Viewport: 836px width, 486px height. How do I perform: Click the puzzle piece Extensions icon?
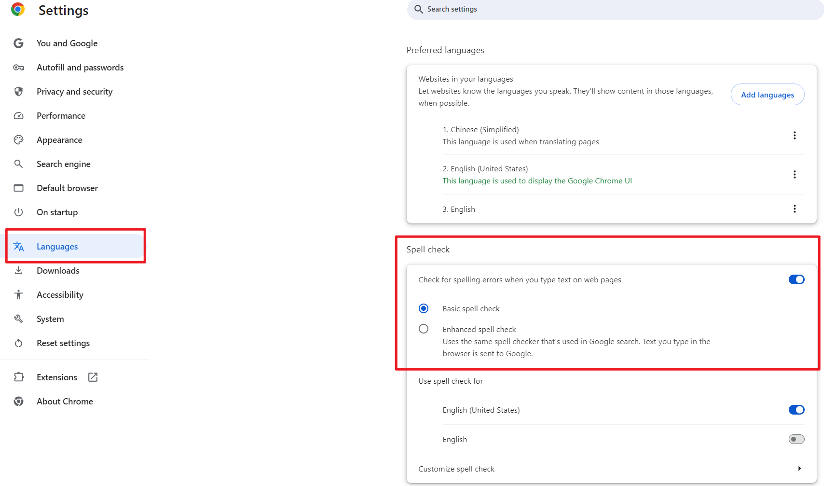click(x=18, y=377)
